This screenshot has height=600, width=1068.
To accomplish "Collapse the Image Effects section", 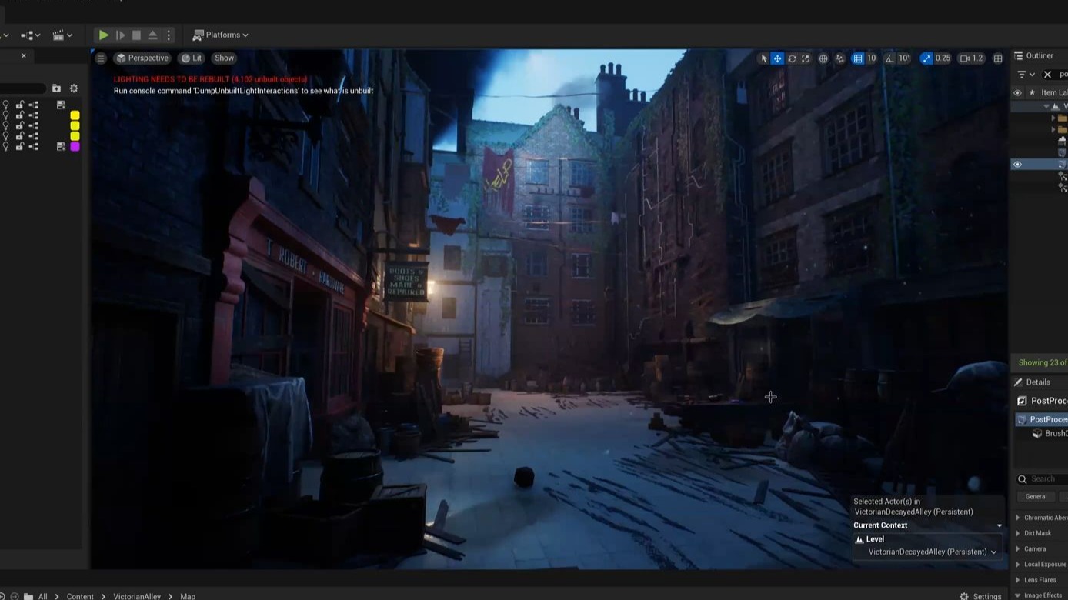I will (1018, 595).
